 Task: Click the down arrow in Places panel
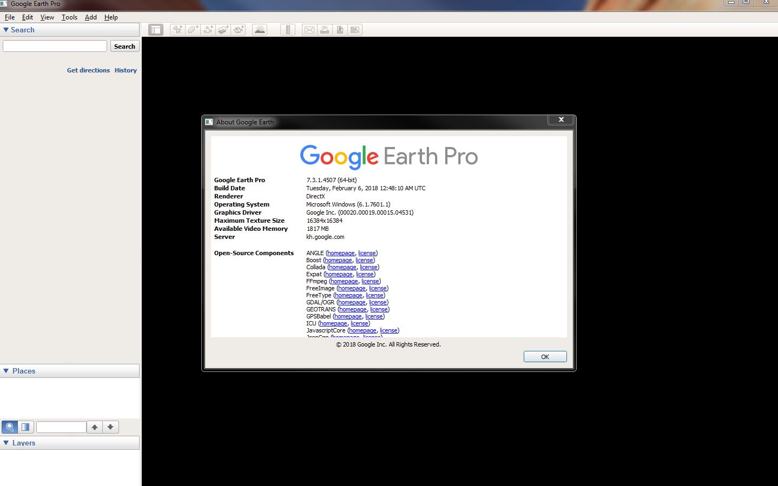point(110,427)
